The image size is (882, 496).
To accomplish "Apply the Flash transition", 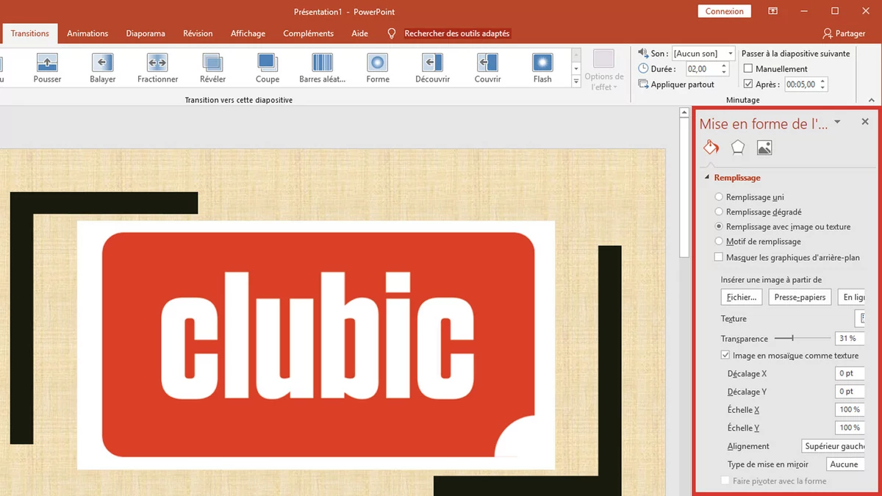I will tap(542, 68).
